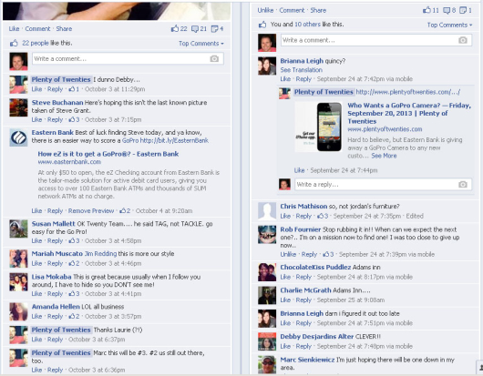Click 'September 25 at 9:08am' timestamp

point(351,300)
